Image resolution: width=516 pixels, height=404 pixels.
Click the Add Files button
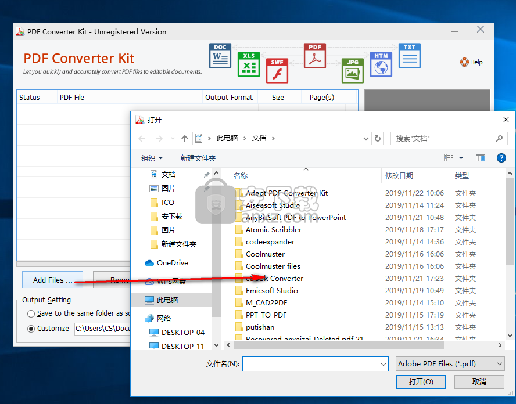point(53,280)
